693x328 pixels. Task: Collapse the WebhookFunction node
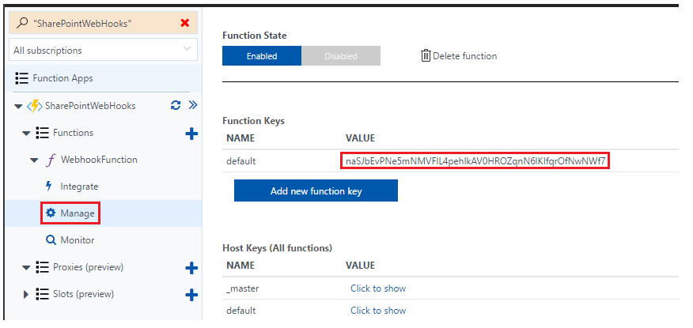tap(35, 160)
